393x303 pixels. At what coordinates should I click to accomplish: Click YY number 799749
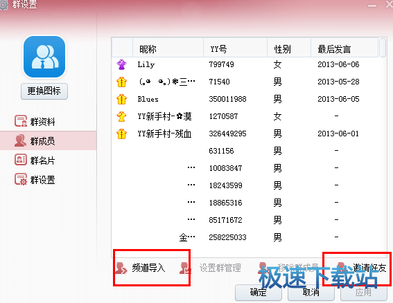tap(222, 64)
